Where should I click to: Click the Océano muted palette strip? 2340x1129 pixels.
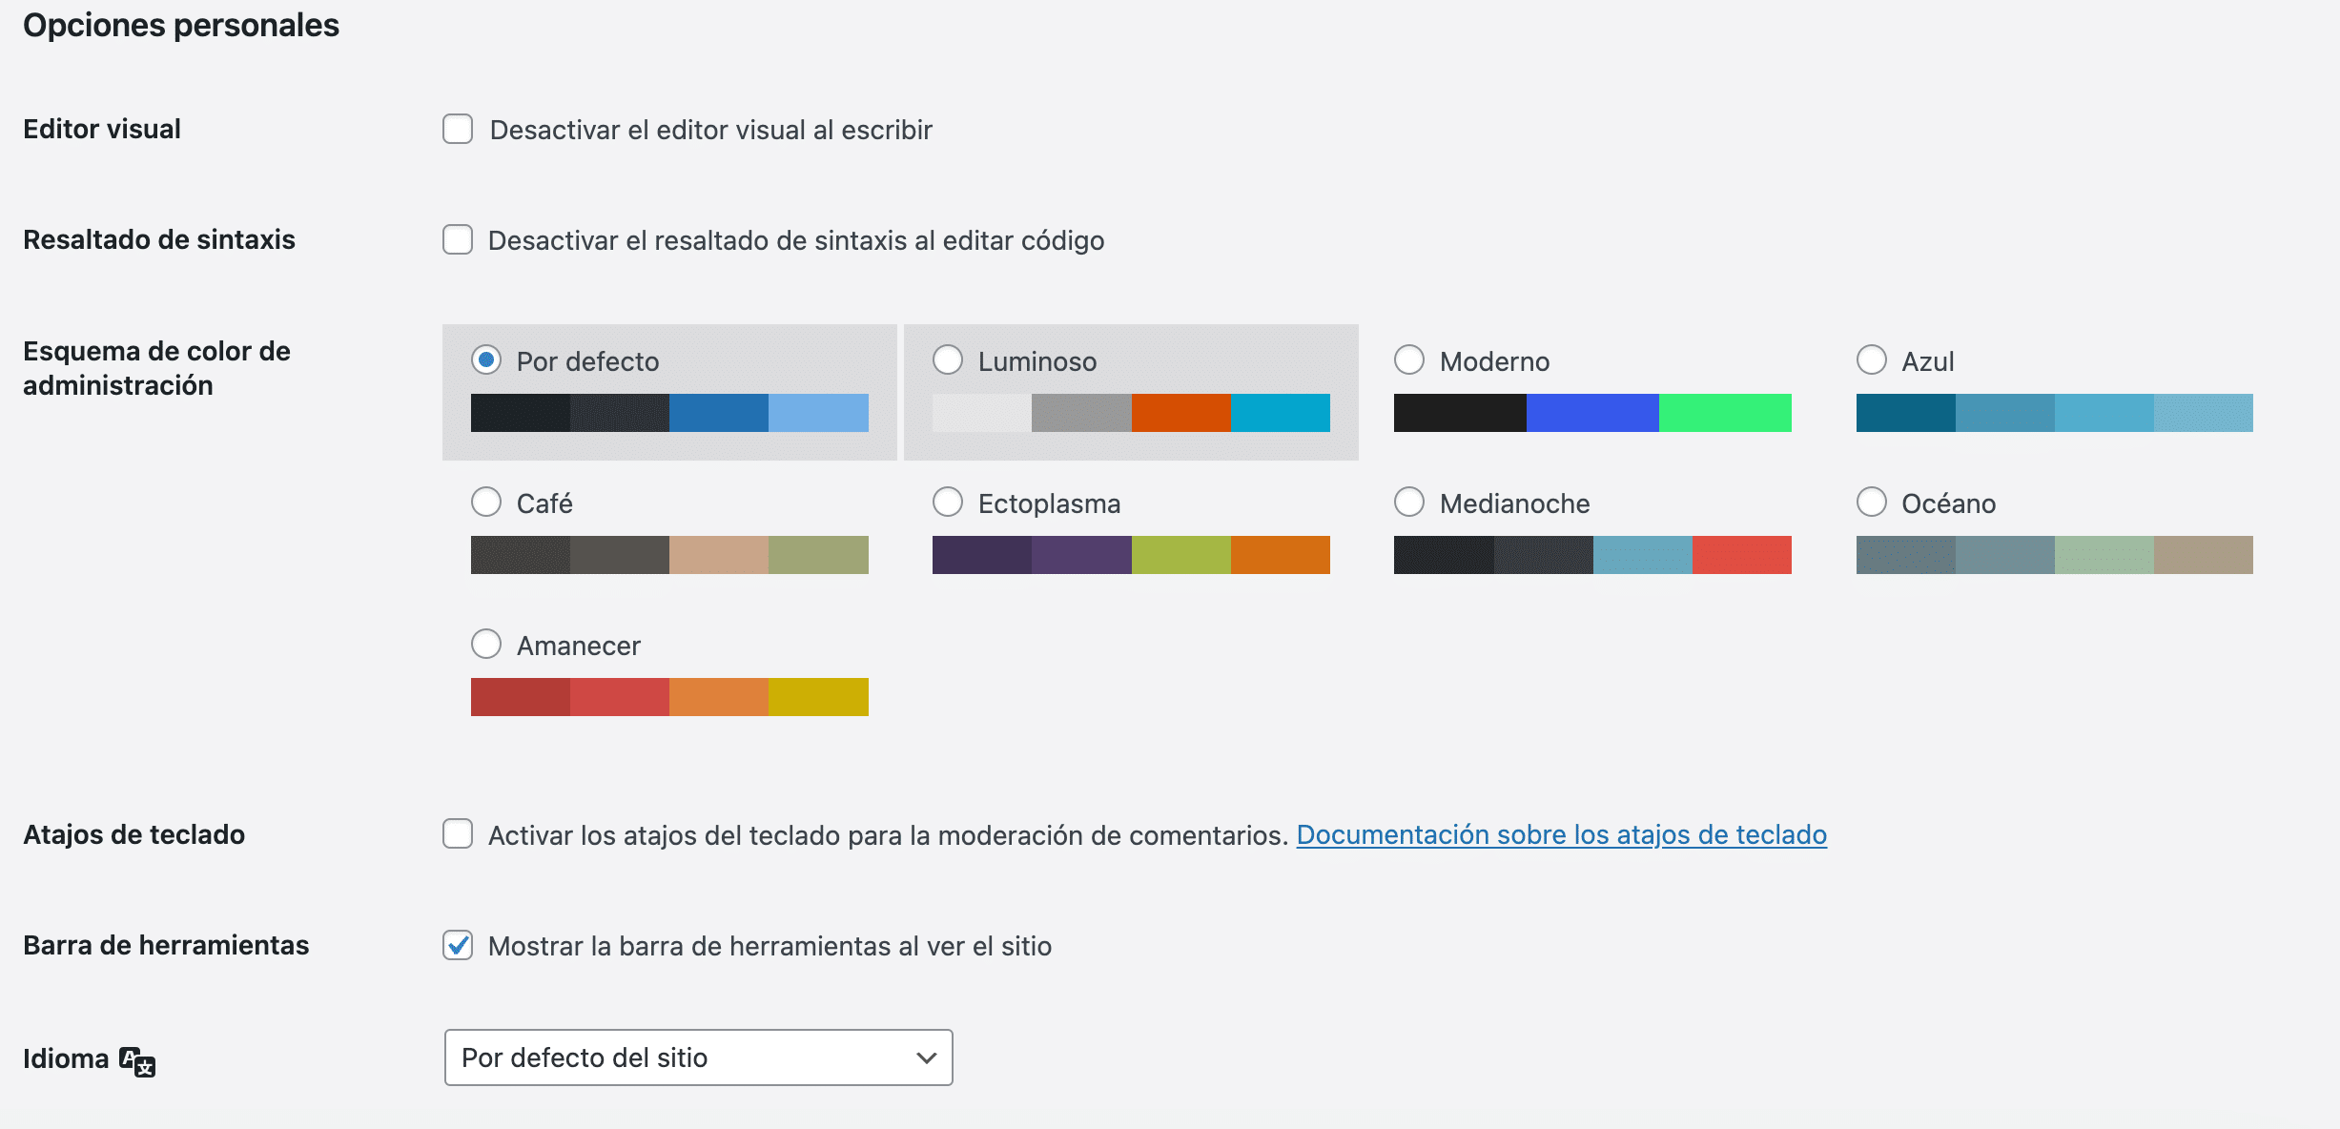[2054, 555]
